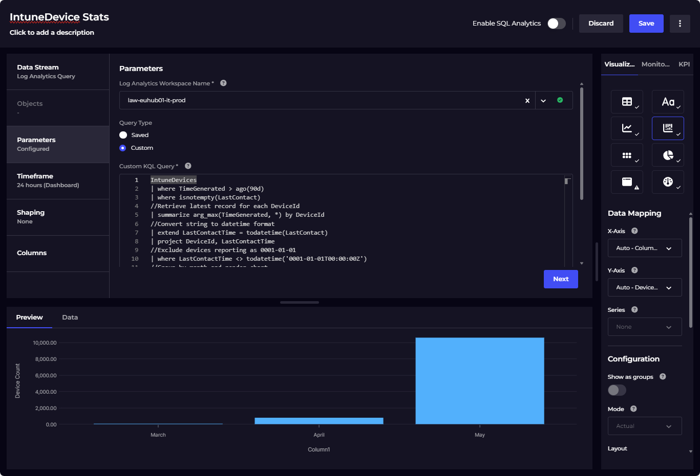Open the Objects step
The width and height of the screenshot is (700, 476).
tap(58, 108)
